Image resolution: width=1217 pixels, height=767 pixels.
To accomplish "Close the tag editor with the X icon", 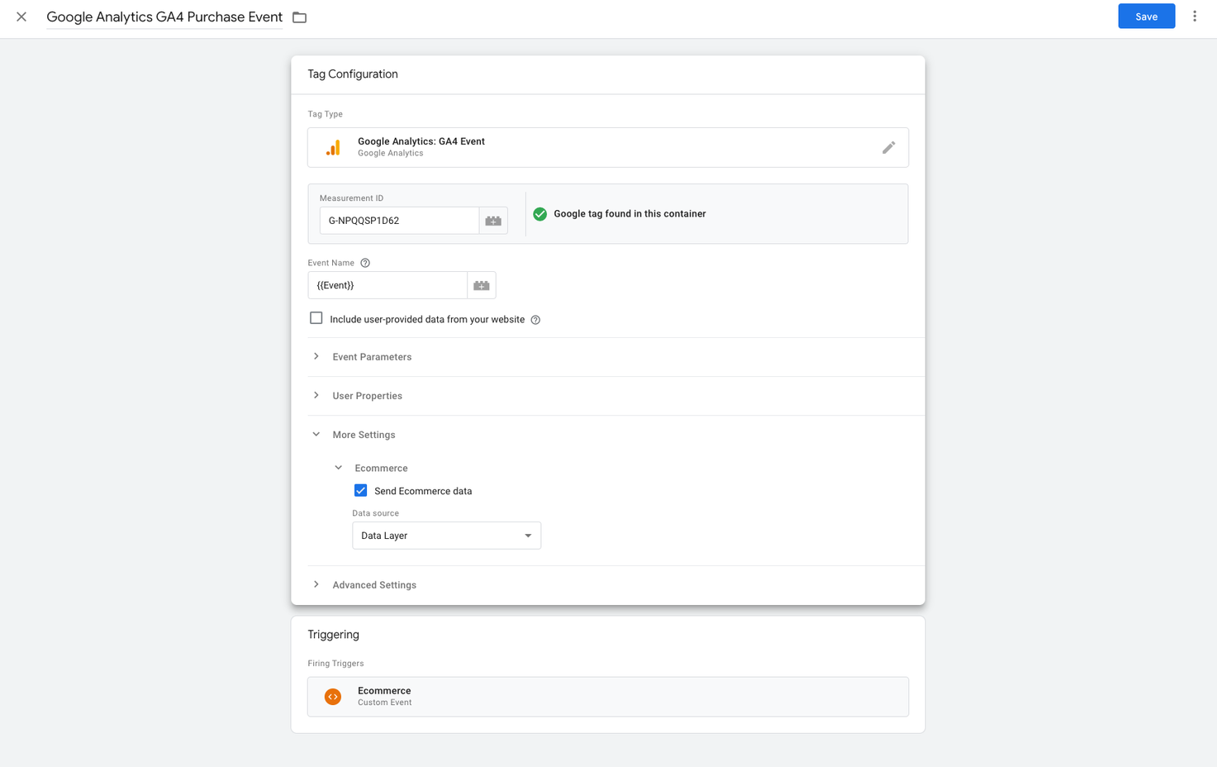I will [21, 17].
